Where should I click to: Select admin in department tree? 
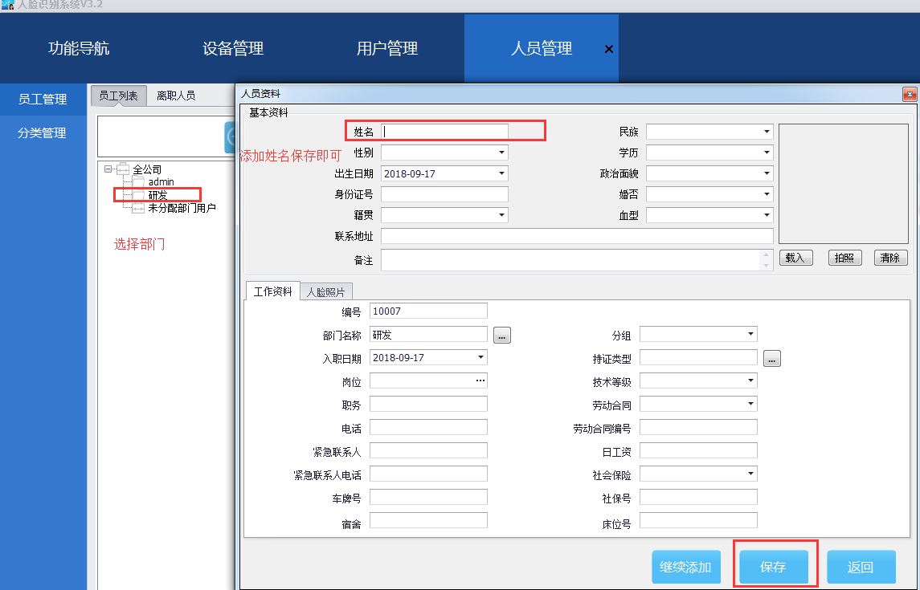161,182
